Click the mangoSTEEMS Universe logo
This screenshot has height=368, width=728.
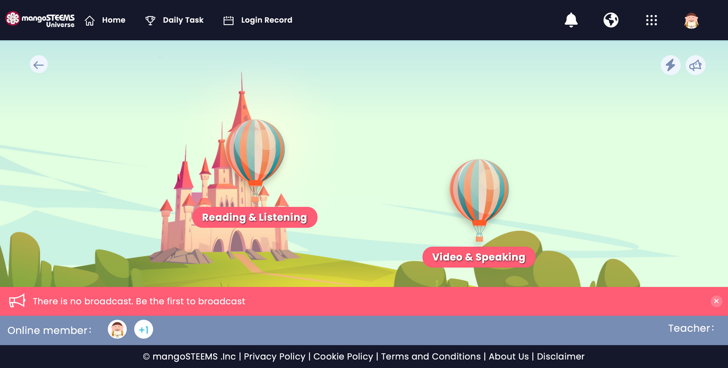tap(40, 20)
